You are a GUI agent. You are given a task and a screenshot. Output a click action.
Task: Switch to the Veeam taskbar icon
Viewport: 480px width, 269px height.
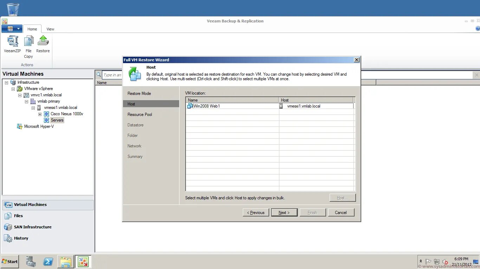[x=83, y=261]
